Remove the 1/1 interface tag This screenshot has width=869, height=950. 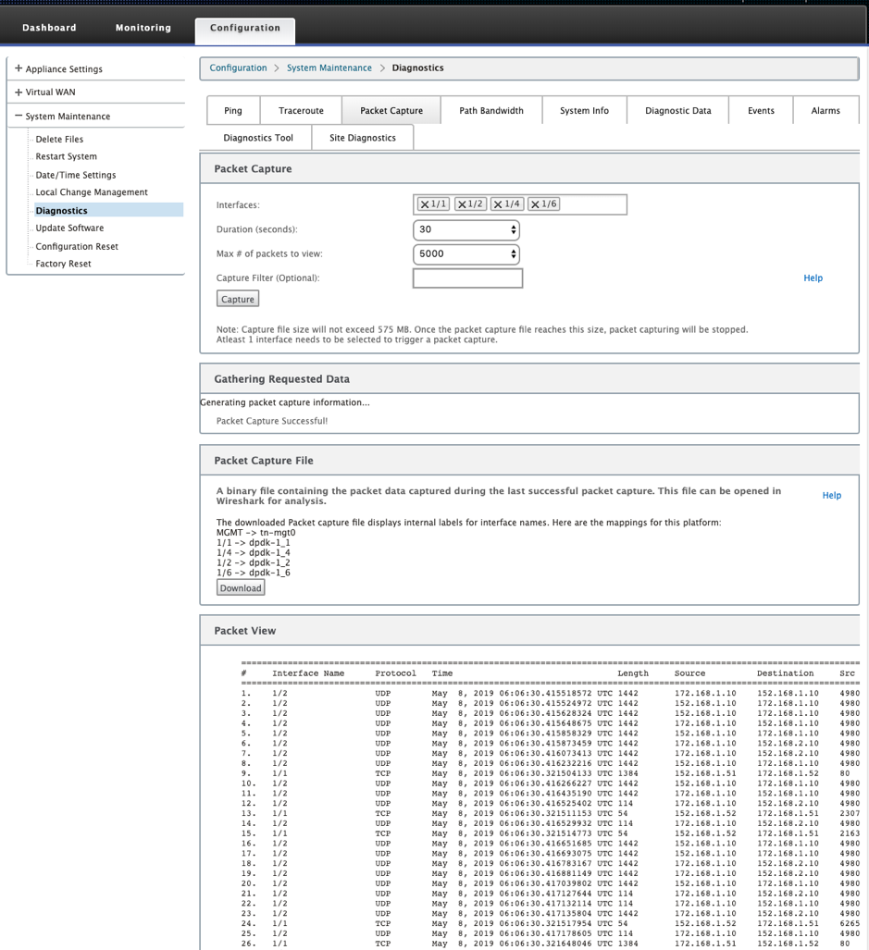point(425,204)
